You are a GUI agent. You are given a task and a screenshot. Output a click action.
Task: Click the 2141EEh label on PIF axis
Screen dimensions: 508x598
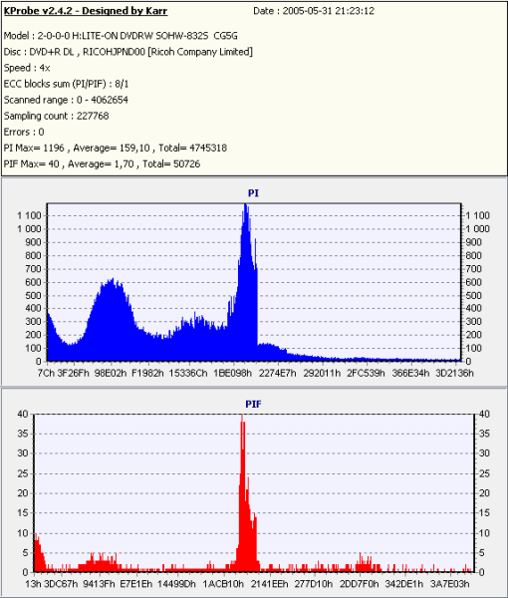click(270, 584)
